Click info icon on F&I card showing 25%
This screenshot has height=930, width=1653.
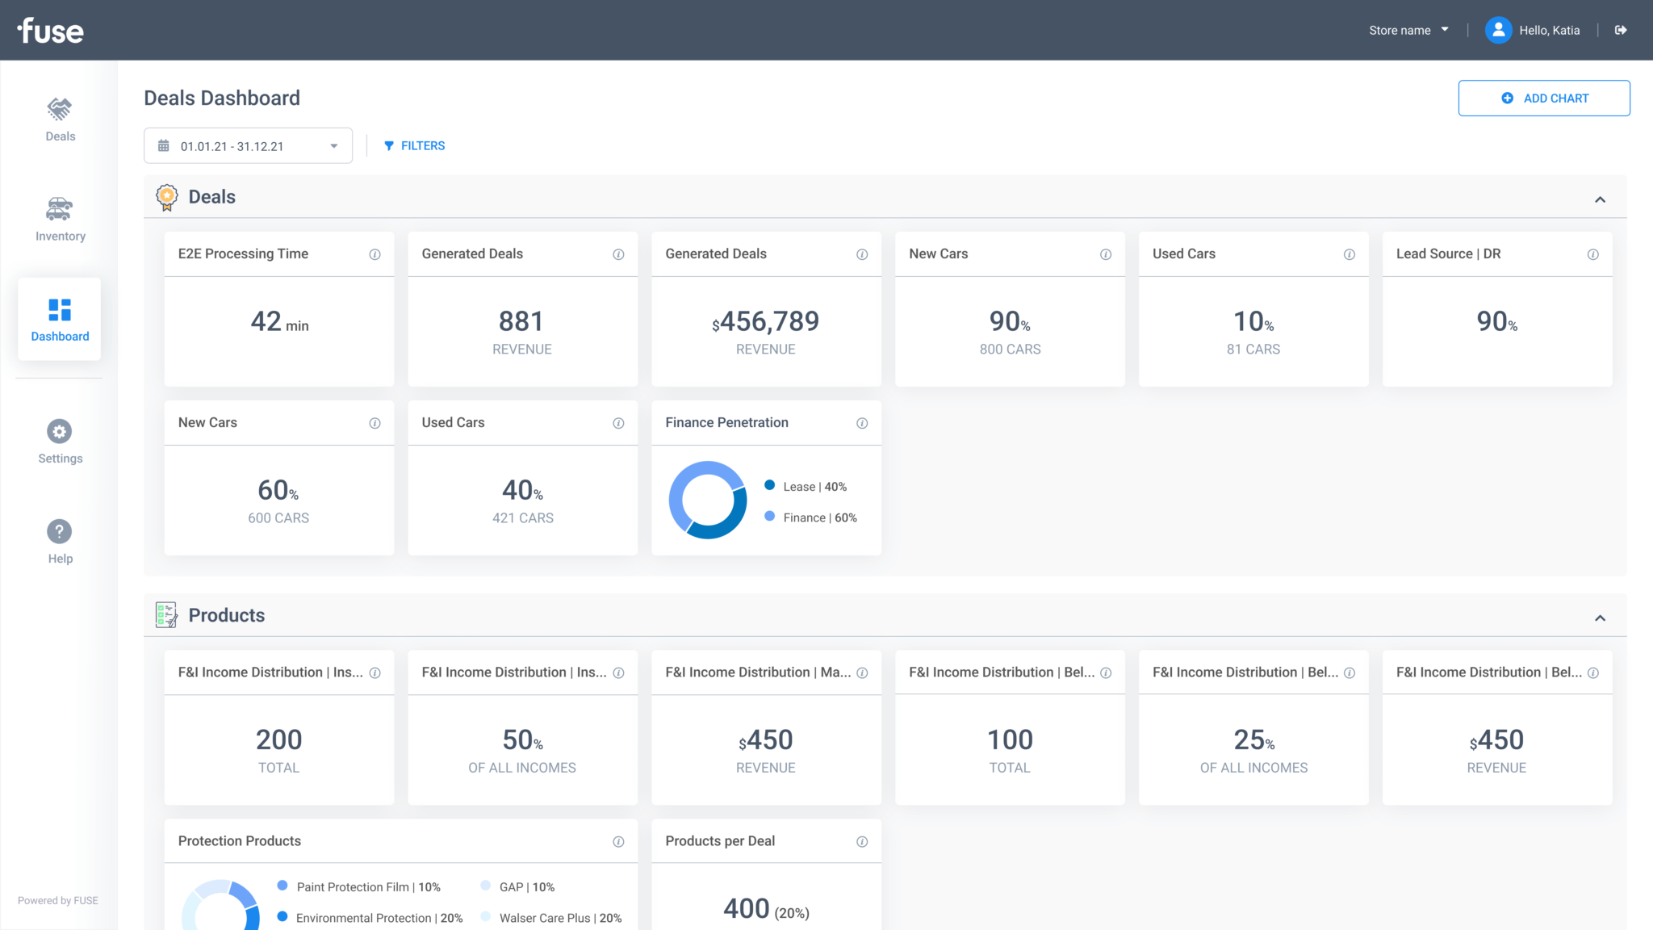coord(1350,672)
